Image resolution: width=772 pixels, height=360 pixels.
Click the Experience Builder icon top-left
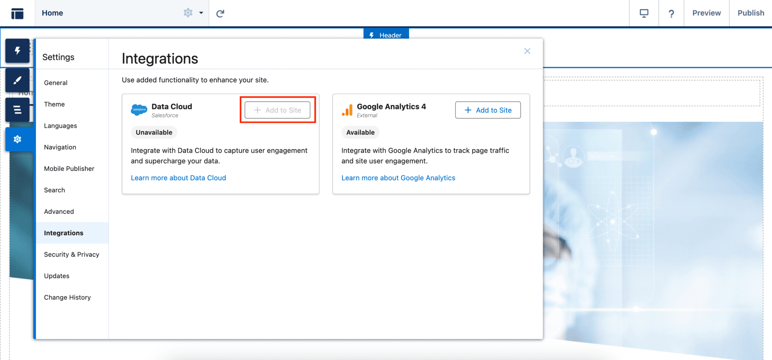17,13
